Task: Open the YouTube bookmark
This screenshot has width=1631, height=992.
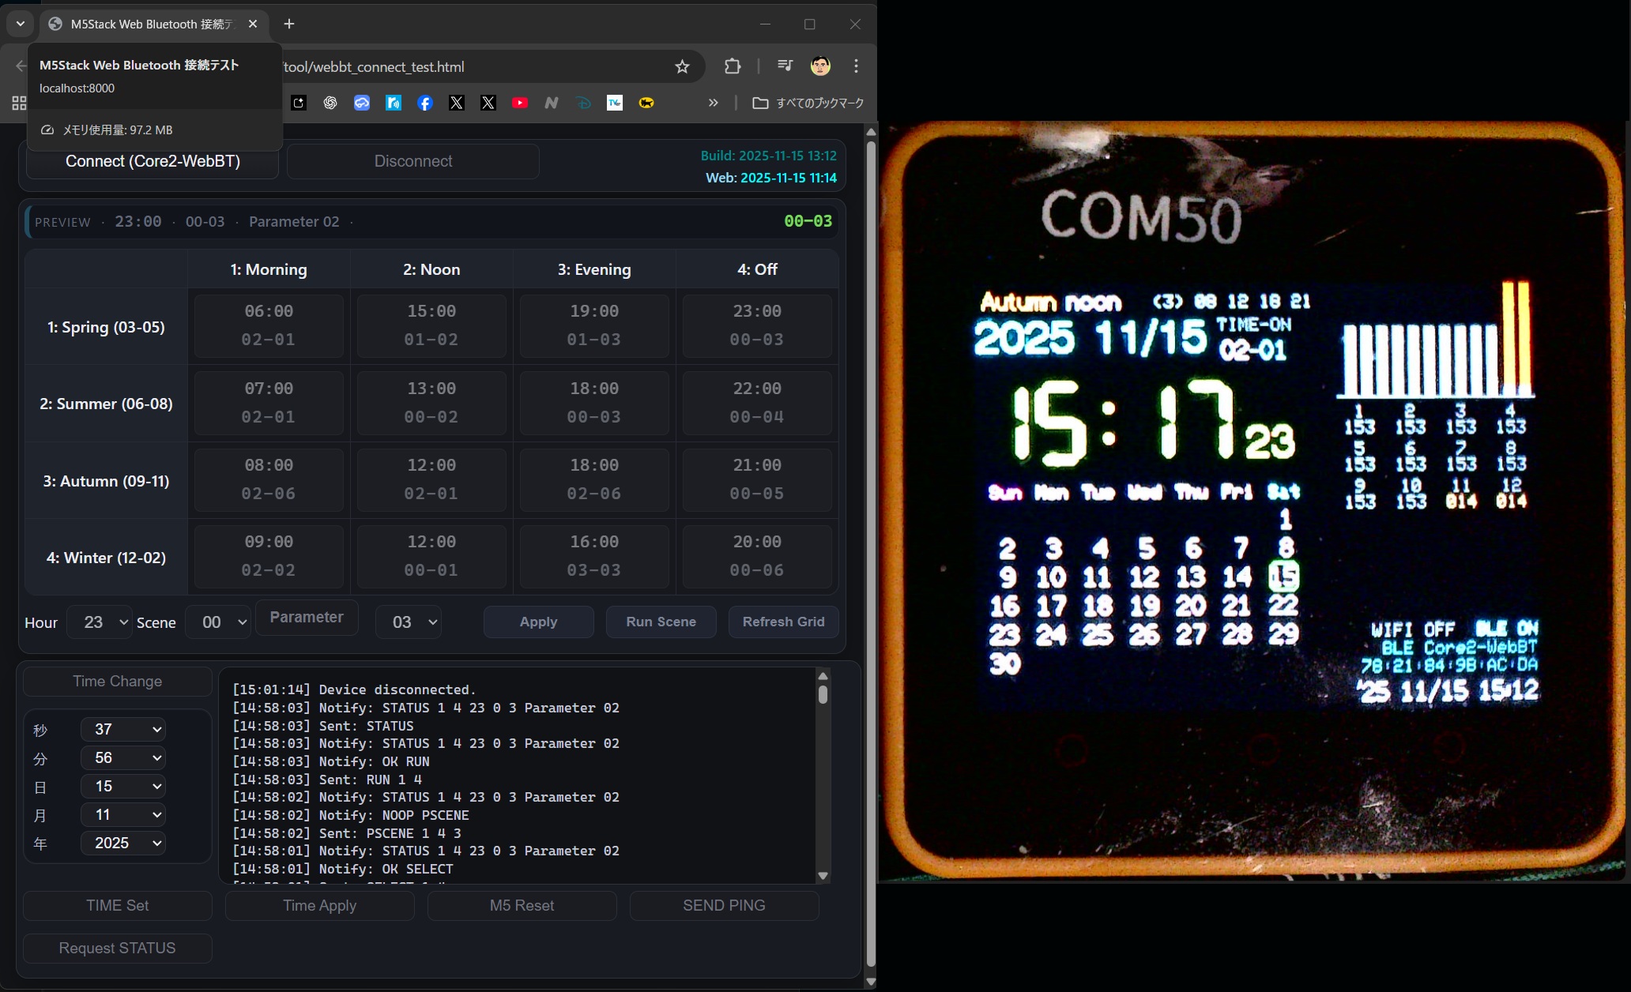Action: point(520,103)
